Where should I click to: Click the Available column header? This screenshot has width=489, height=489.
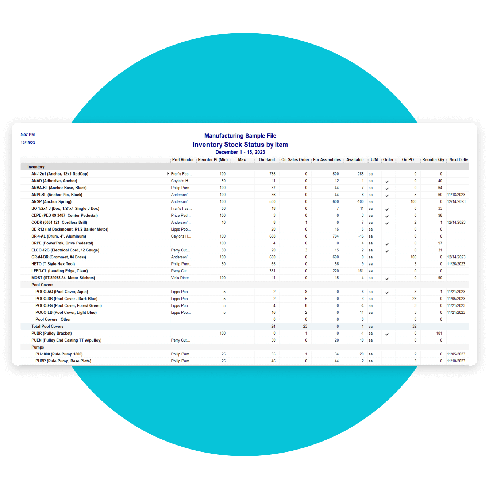pyautogui.click(x=355, y=159)
